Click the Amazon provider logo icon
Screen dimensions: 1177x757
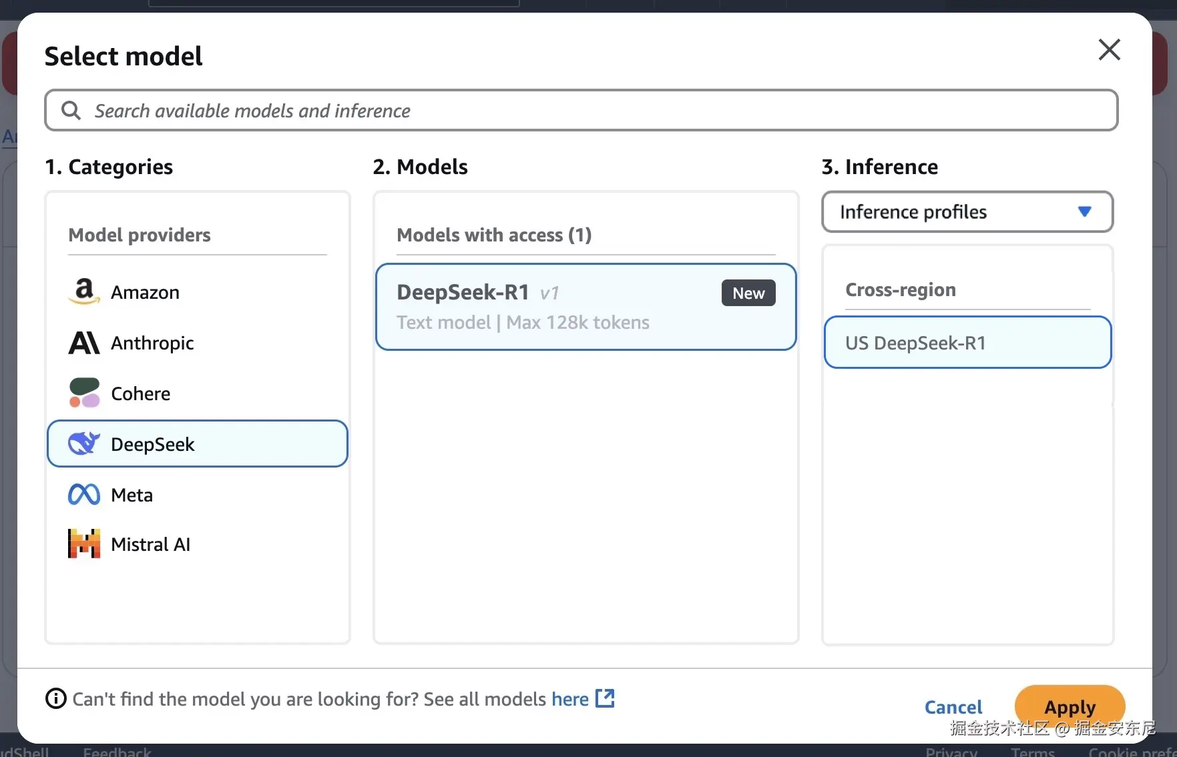point(84,291)
